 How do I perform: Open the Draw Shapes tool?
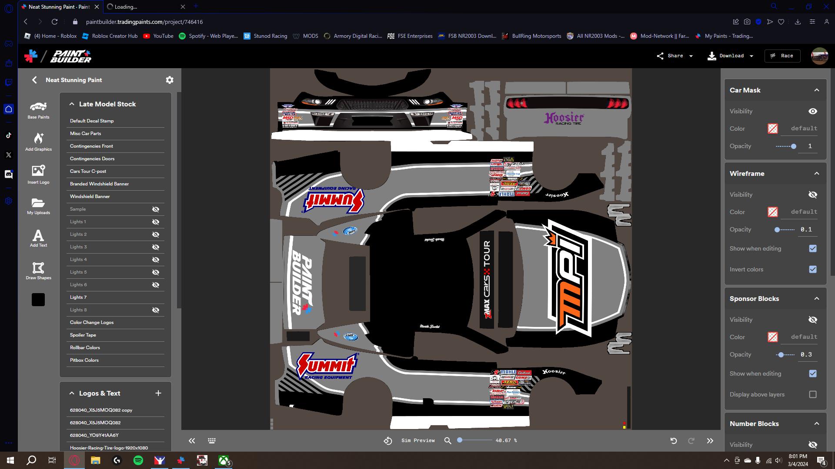click(38, 270)
